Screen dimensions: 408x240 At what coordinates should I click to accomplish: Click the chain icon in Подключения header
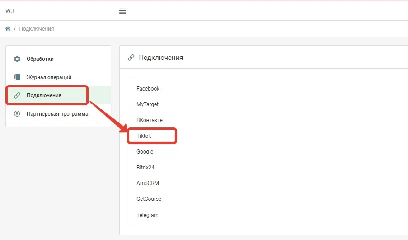(x=131, y=58)
